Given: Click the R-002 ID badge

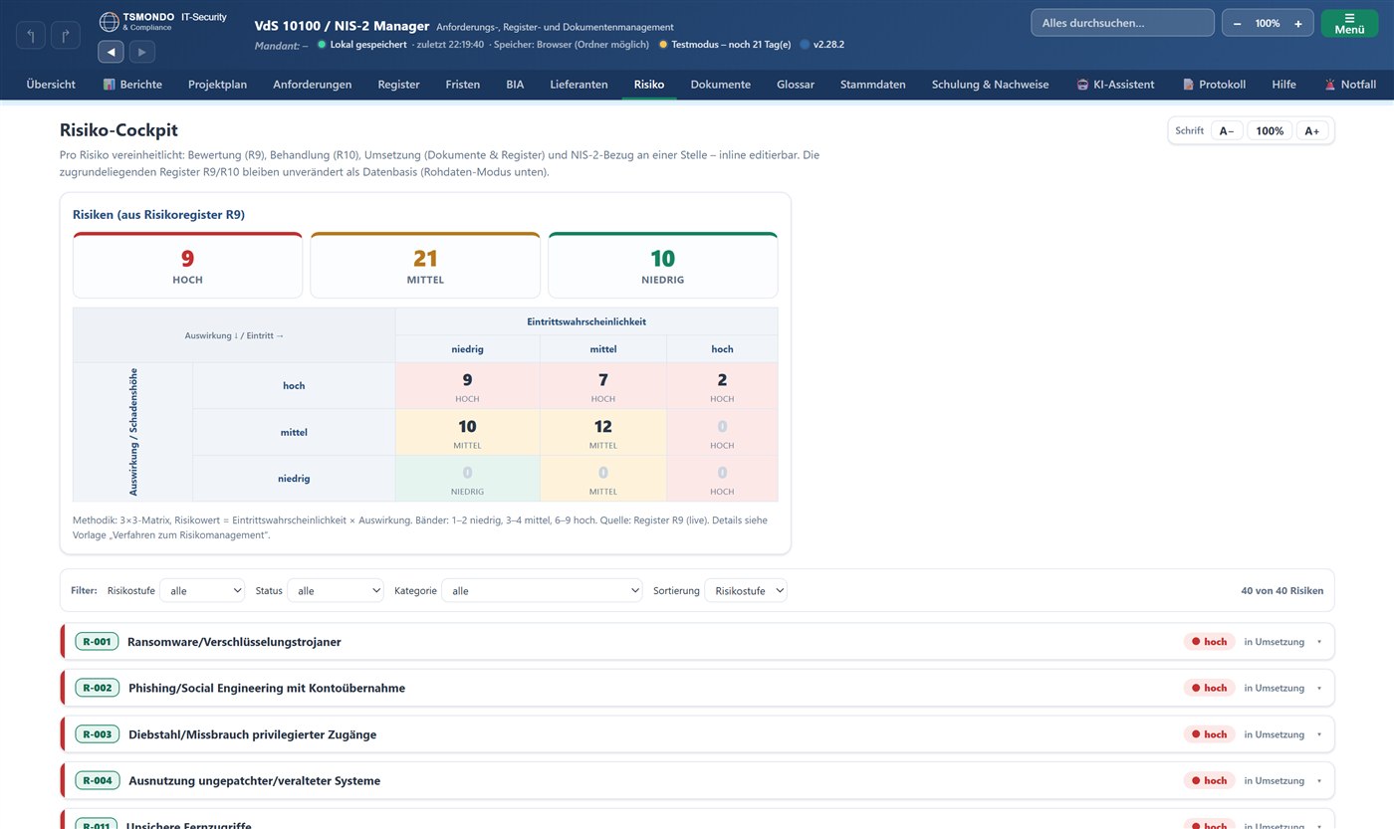Looking at the screenshot, I should tap(97, 688).
